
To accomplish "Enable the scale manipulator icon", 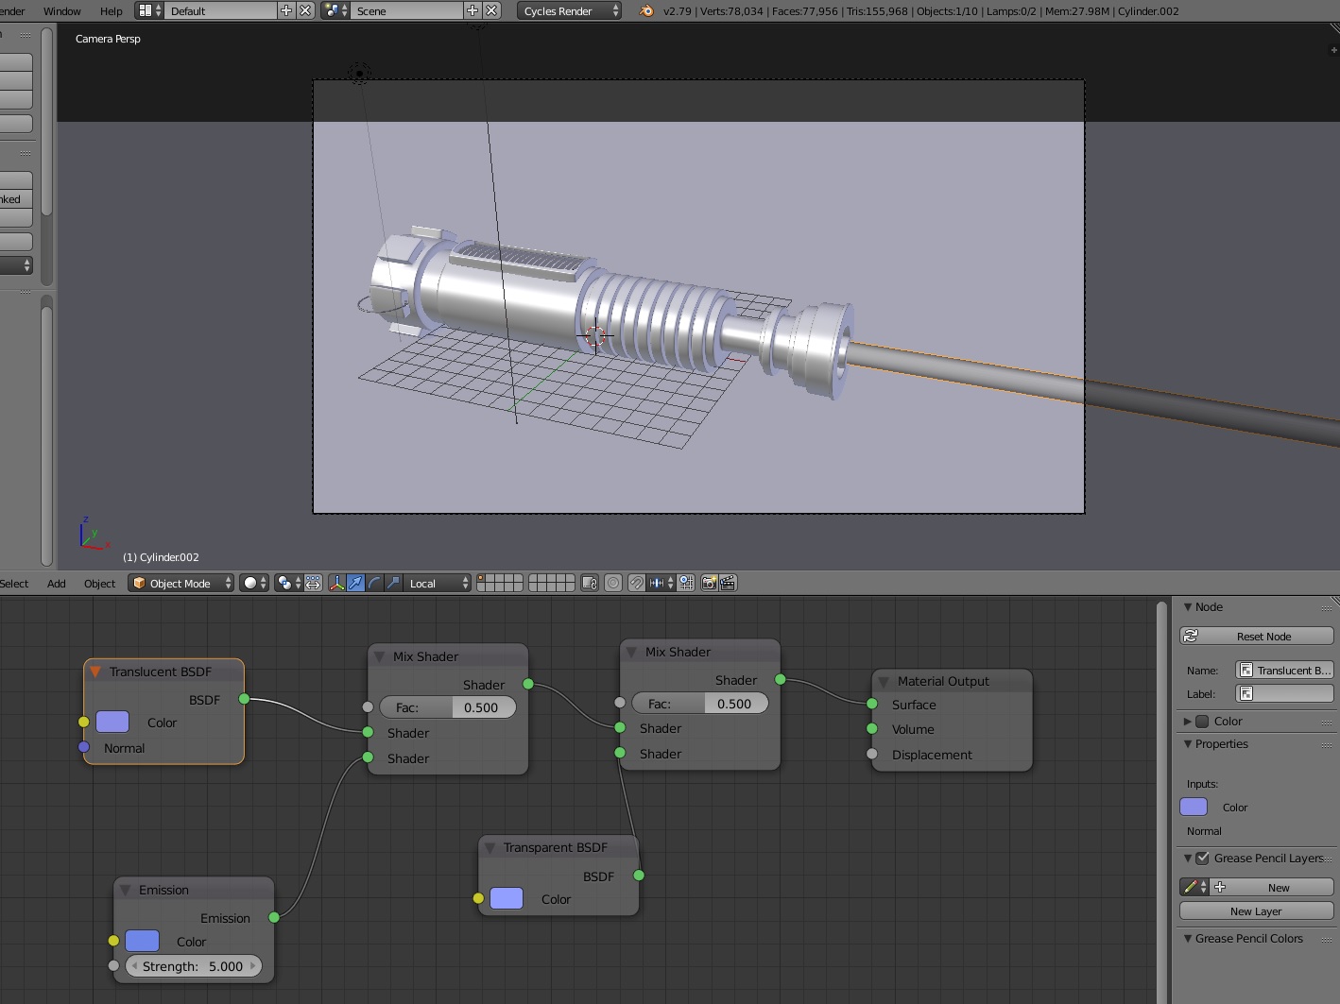I will click(x=394, y=583).
